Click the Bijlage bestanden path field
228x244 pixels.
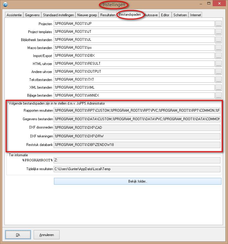tap(134, 95)
